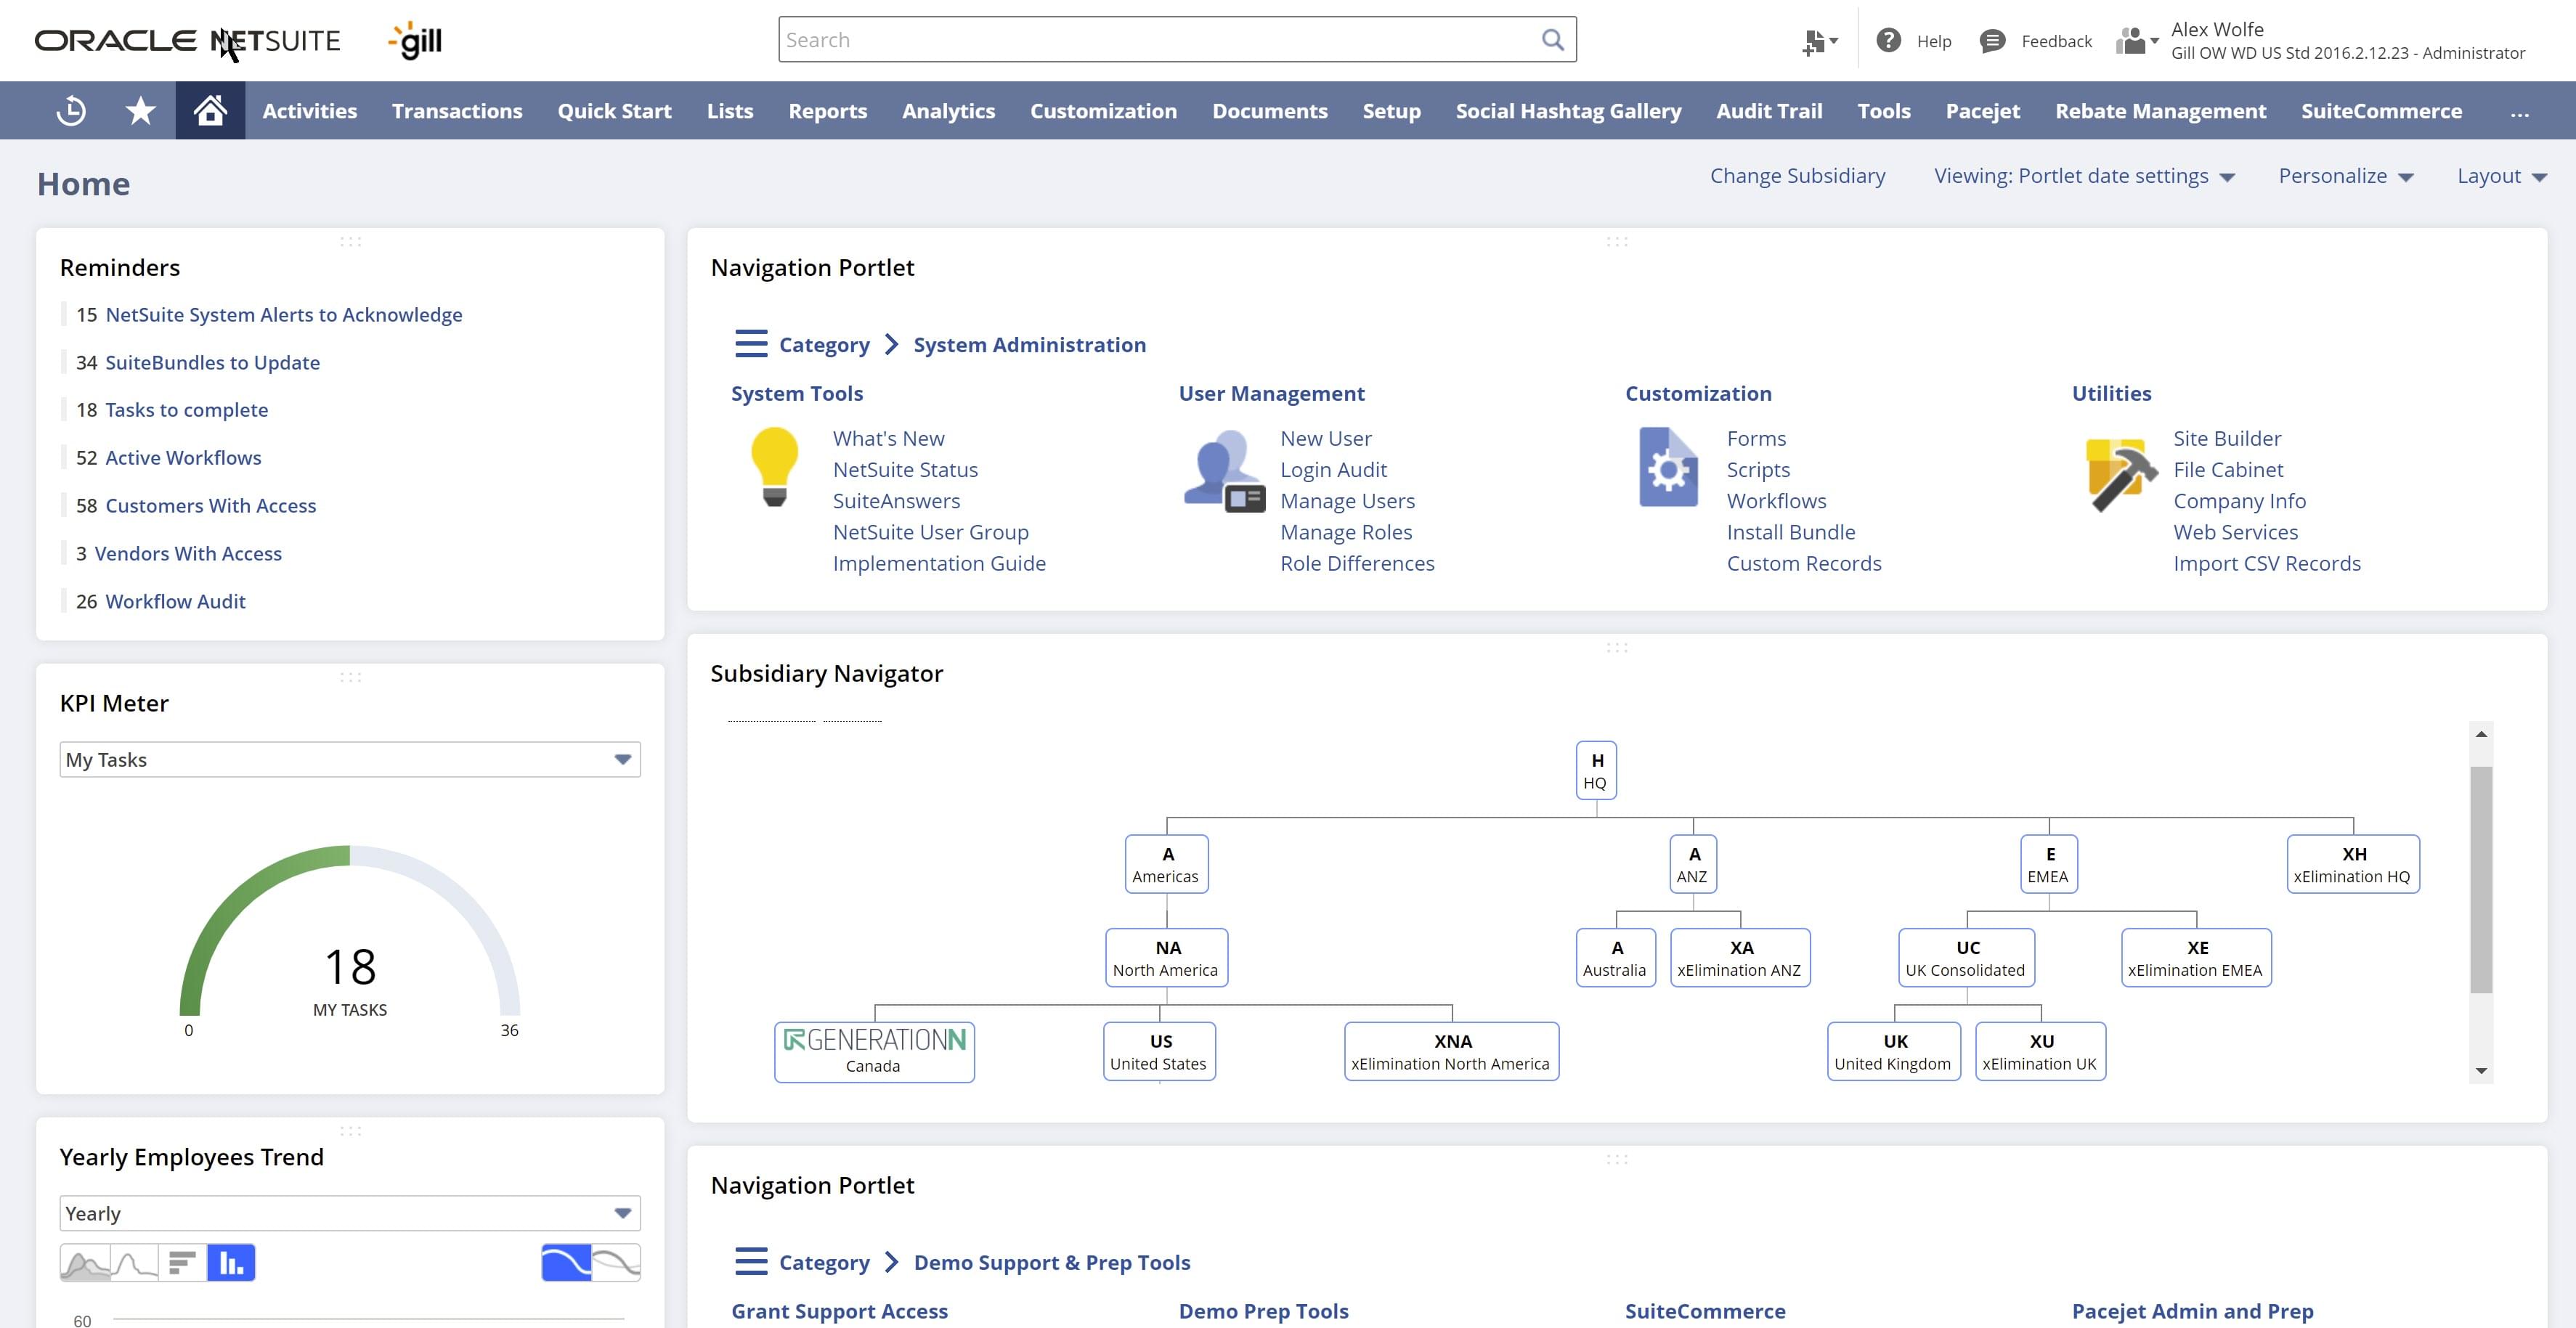Open NetSuite System Alerts to Acknowledge
This screenshot has height=1328, width=2576.
(x=284, y=315)
